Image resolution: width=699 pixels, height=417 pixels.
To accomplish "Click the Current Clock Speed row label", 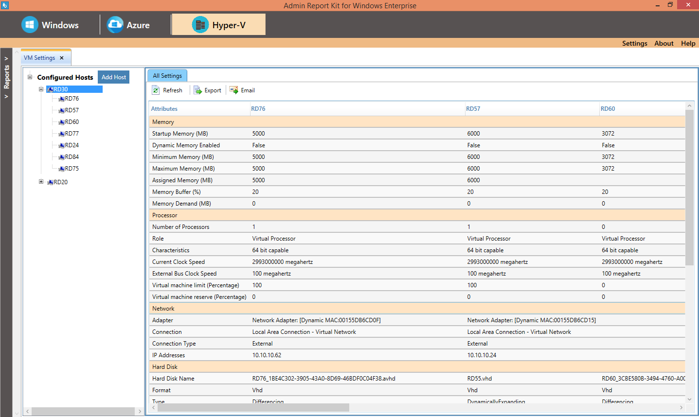I will coord(179,262).
